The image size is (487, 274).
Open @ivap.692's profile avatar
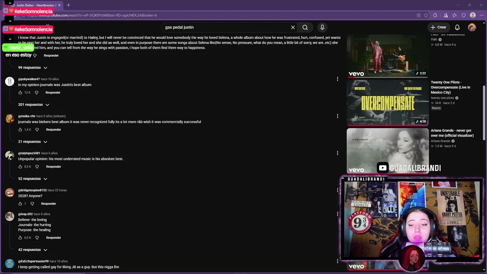pos(10,216)
